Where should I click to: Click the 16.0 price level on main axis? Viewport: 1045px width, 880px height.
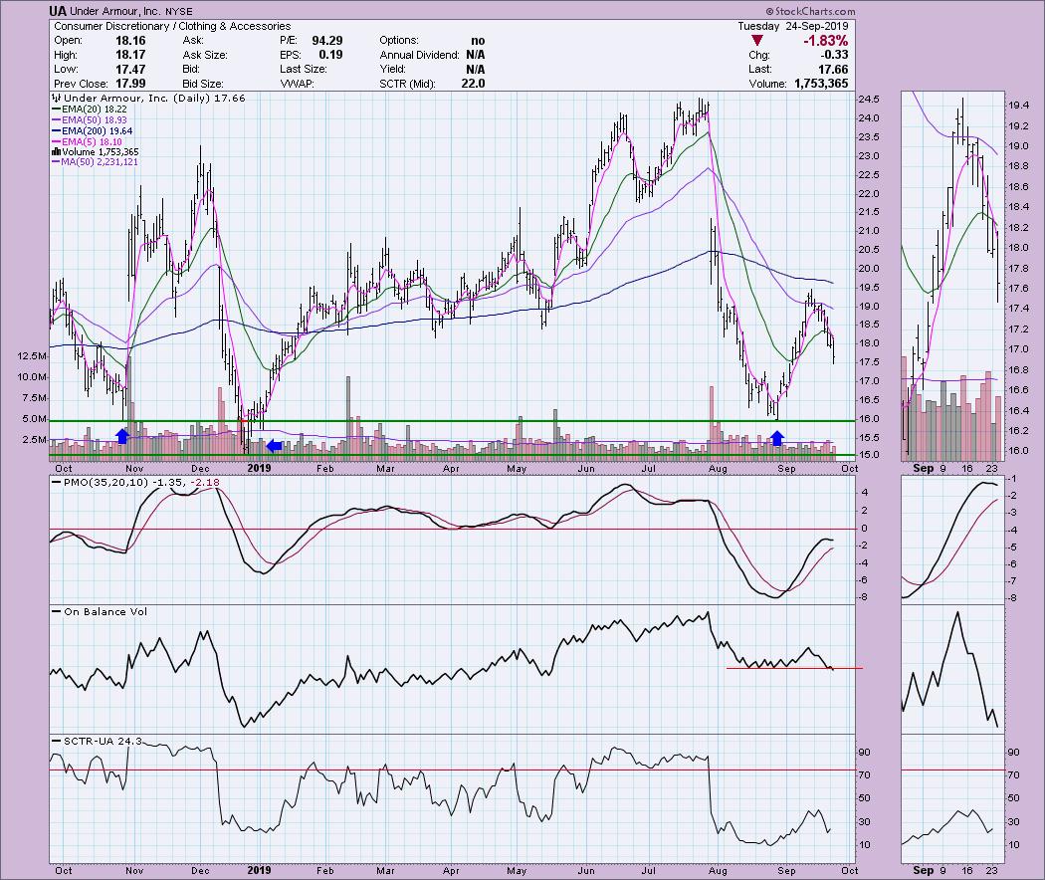pos(870,419)
